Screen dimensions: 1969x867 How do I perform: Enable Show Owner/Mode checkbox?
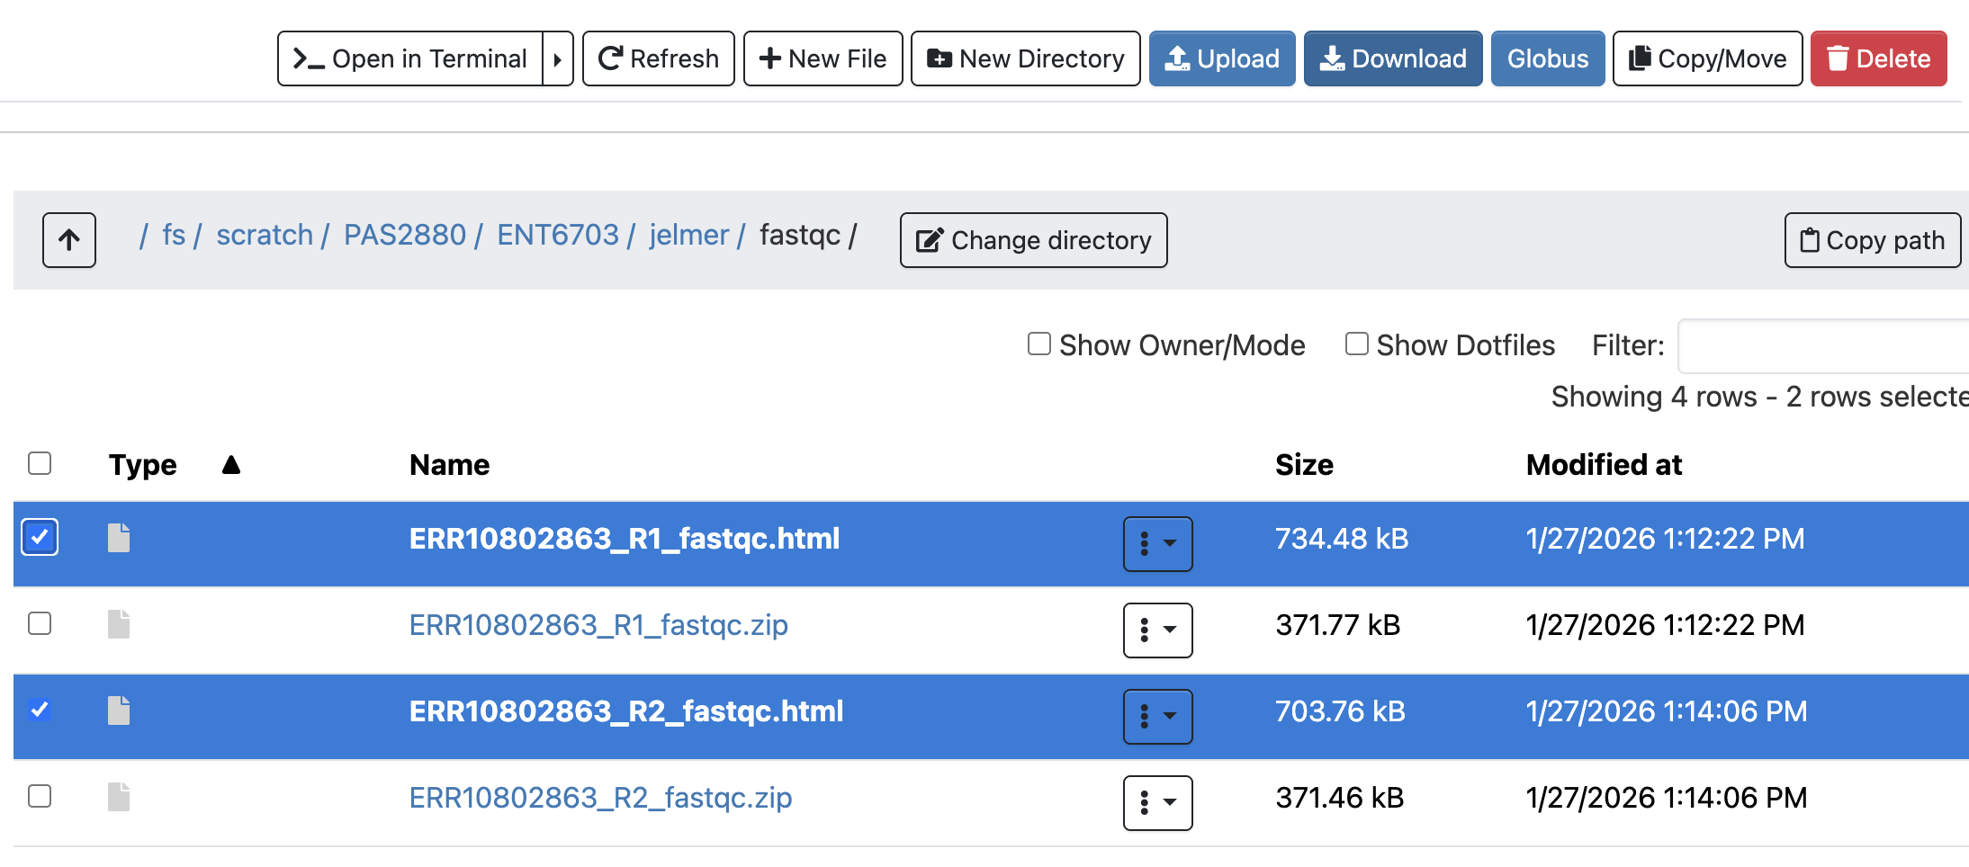click(1039, 344)
